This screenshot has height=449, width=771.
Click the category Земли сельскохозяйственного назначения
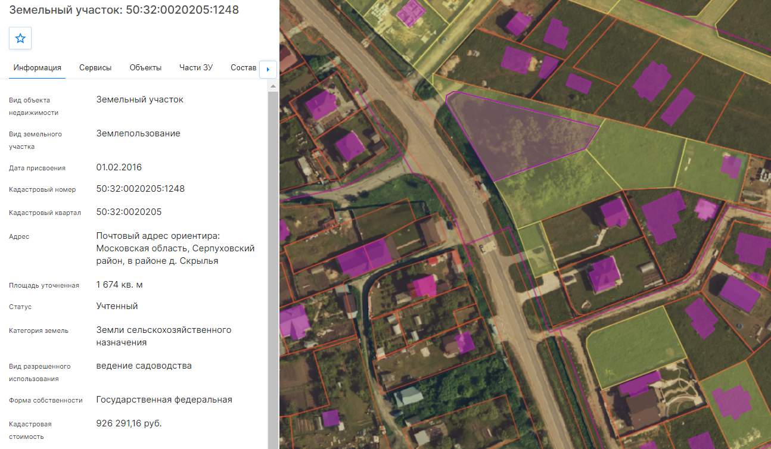click(x=164, y=336)
